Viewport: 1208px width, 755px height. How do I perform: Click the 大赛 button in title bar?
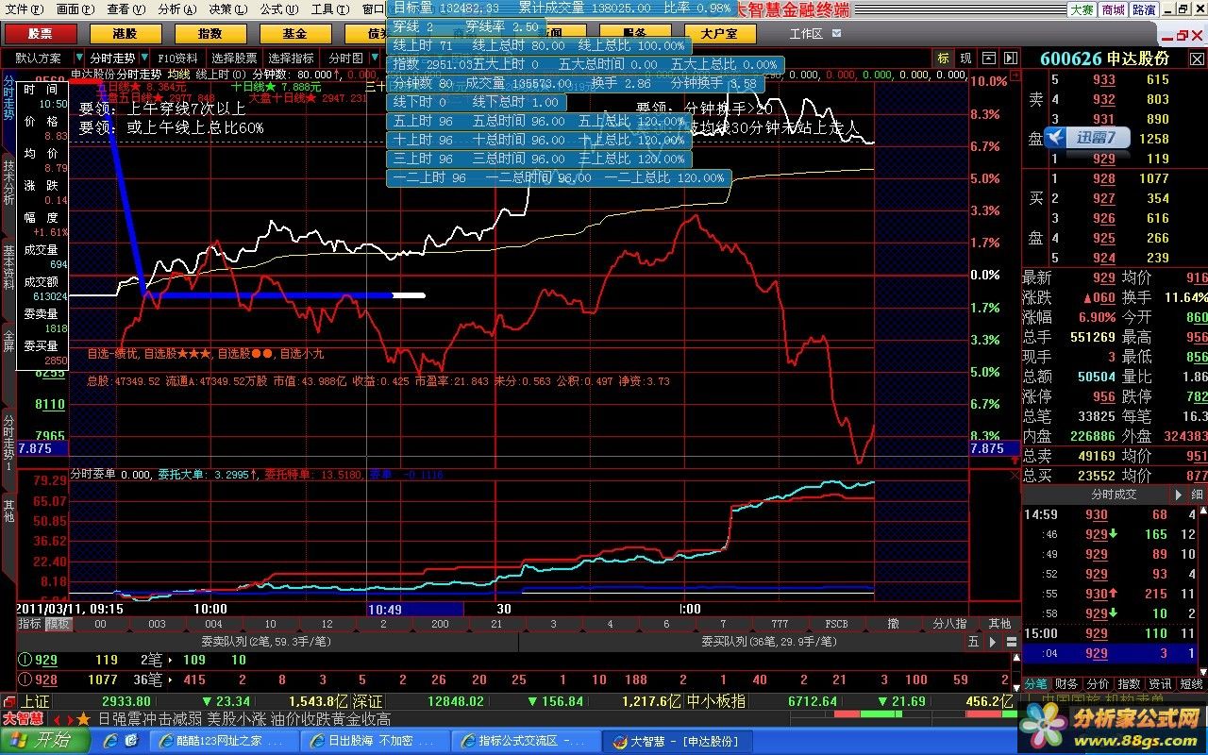point(1082,9)
